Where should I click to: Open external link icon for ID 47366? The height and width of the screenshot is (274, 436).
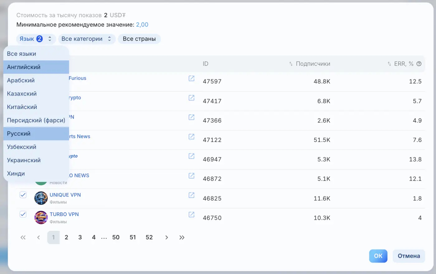point(192,117)
